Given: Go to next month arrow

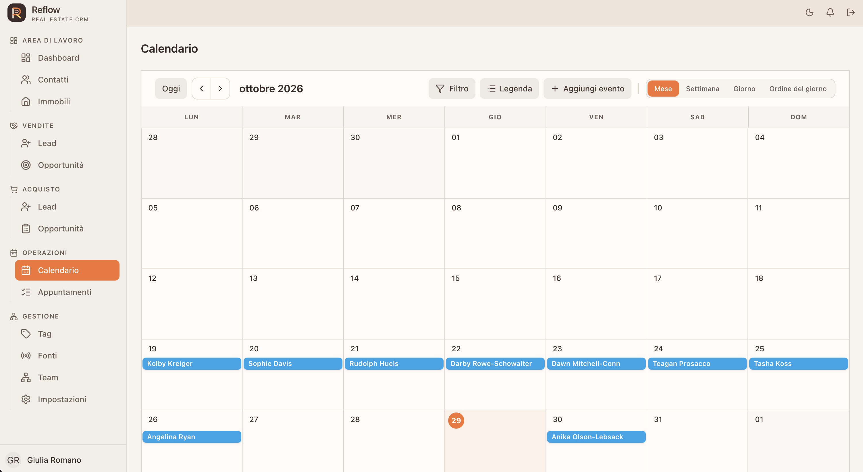Looking at the screenshot, I should [x=220, y=89].
